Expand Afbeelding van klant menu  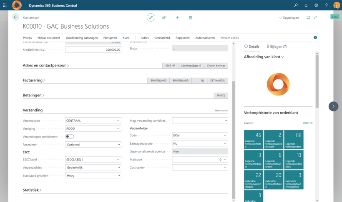coord(264,57)
